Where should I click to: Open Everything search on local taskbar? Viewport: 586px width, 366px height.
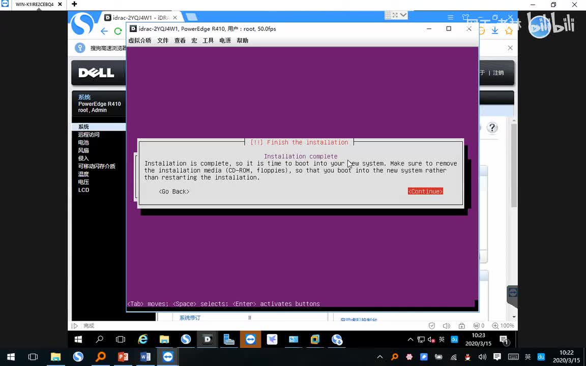[101, 357]
